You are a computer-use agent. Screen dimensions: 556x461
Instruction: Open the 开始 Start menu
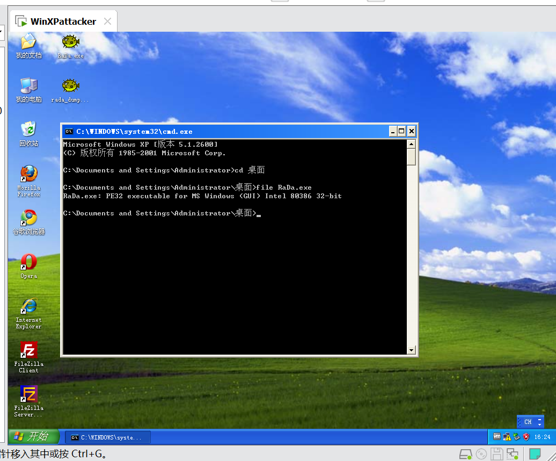pyautogui.click(x=34, y=436)
